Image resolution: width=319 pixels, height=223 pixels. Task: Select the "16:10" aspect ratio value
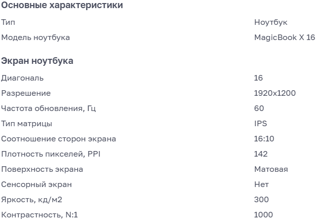(264, 139)
